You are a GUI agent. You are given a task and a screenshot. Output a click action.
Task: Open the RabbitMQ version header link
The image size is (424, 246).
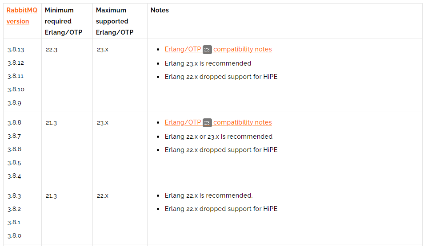pyautogui.click(x=22, y=16)
